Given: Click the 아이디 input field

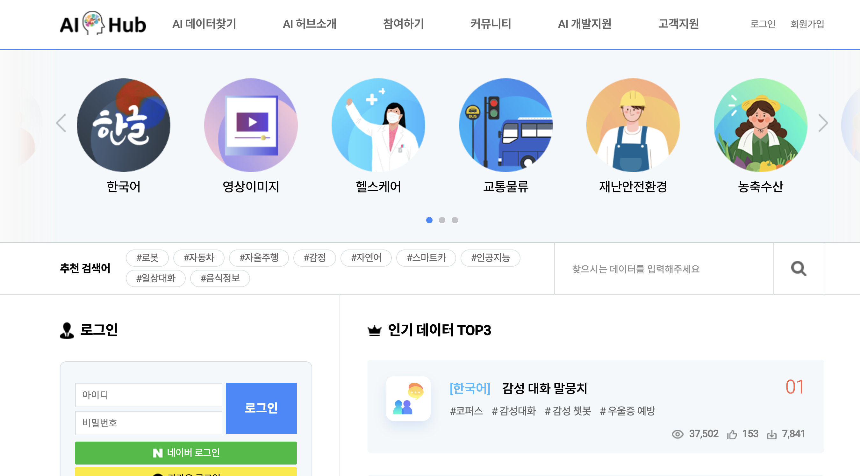Looking at the screenshot, I should tap(149, 394).
